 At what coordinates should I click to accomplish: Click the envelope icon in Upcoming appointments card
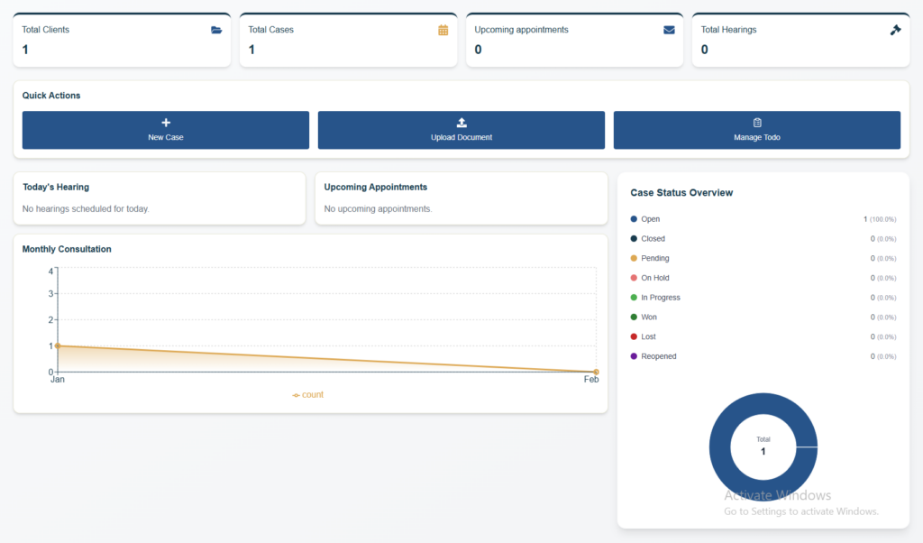pyautogui.click(x=670, y=30)
